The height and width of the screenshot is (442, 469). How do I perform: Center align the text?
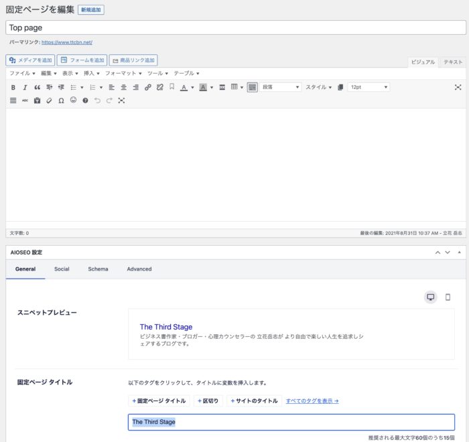click(124, 87)
